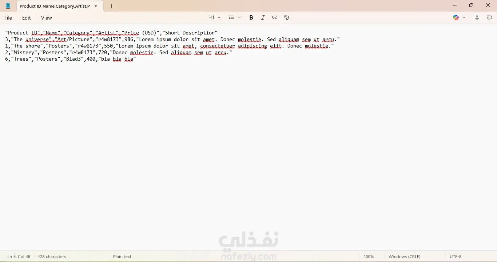497x262 pixels.
Task: Click the artist name "Blad3"
Action: [73, 59]
